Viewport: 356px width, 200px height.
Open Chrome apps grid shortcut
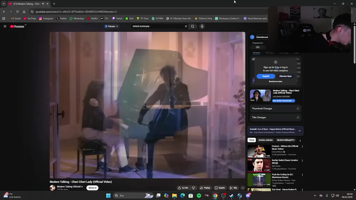coord(4,18)
